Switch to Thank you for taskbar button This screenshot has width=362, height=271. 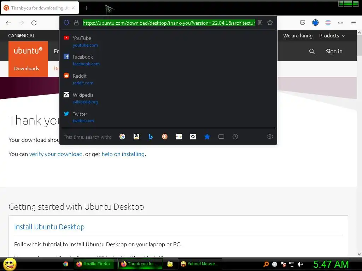pyautogui.click(x=140, y=264)
